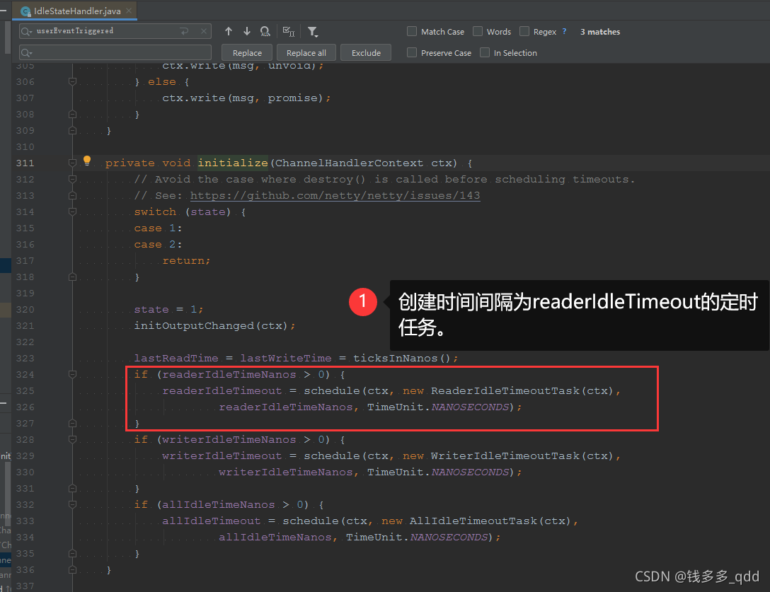Collapse the readerIdleTimeNanos if block at line 324
The image size is (770, 592).
tap(72, 375)
